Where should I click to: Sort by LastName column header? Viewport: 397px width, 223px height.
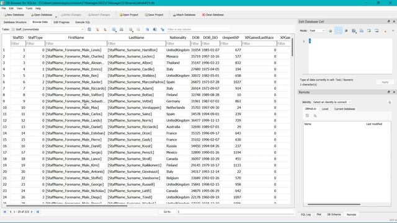pyautogui.click(x=136, y=38)
